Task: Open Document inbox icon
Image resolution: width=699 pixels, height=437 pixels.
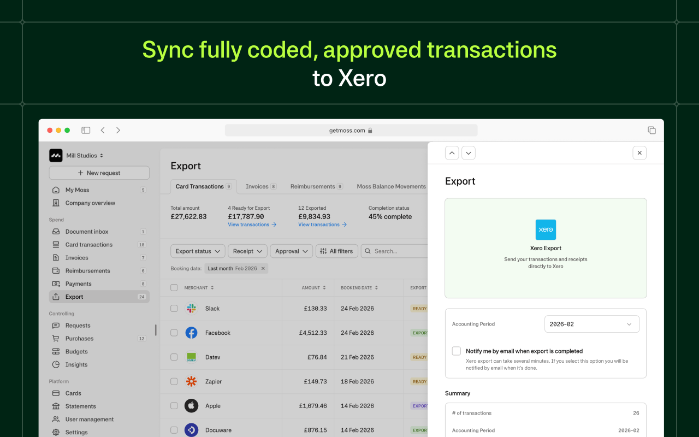Action: click(56, 232)
